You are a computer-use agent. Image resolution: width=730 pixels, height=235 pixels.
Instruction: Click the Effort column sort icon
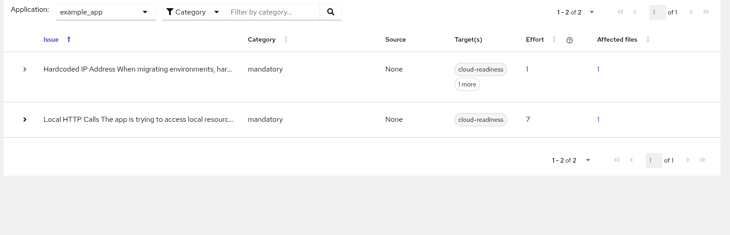click(x=554, y=39)
